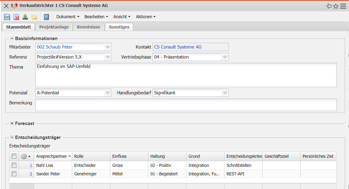Toggle the select-all checkbox in table header
349x189 pixels.
14,156
